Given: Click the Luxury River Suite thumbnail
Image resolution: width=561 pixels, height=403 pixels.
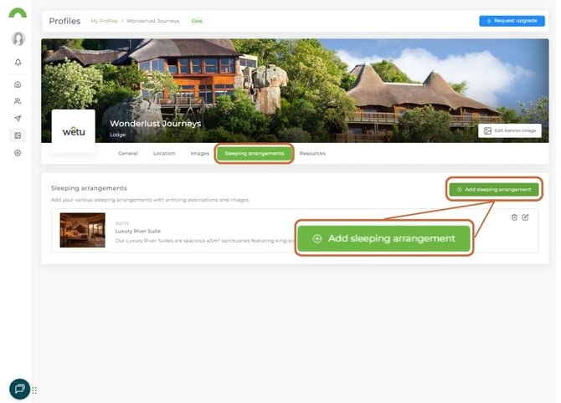Looking at the screenshot, I should [82, 230].
